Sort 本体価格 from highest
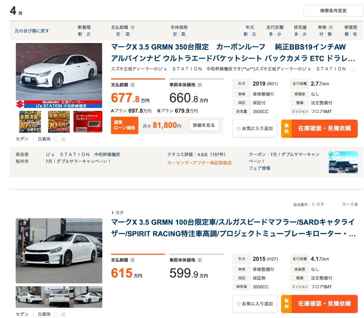 (x=183, y=34)
